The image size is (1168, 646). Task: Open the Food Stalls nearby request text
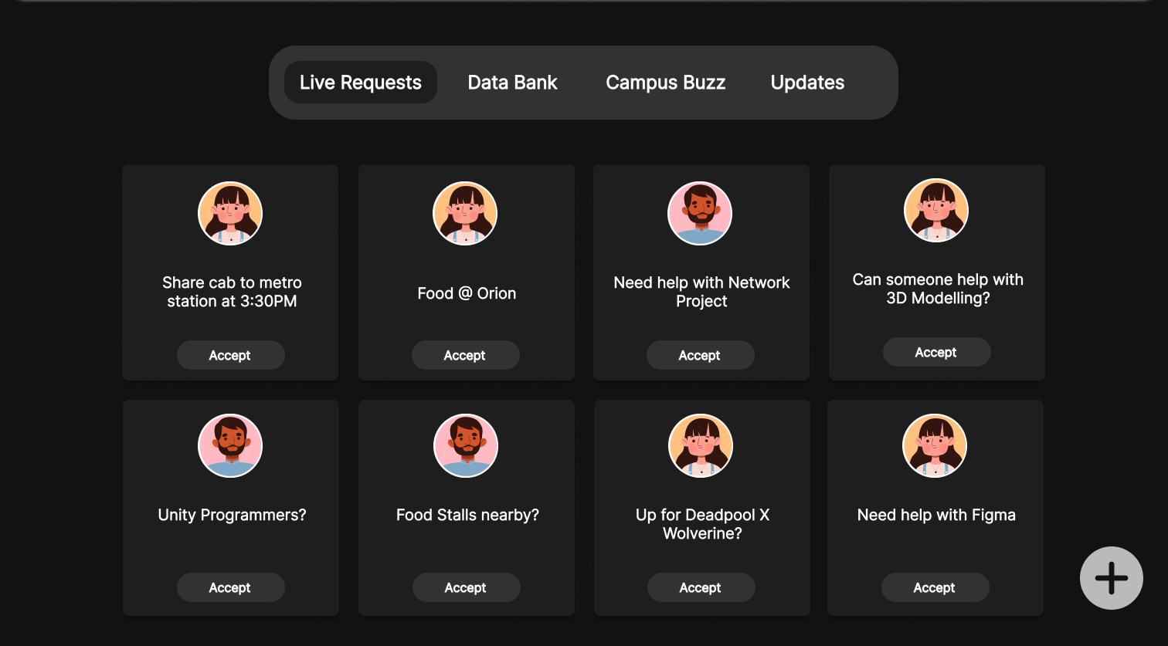click(467, 515)
